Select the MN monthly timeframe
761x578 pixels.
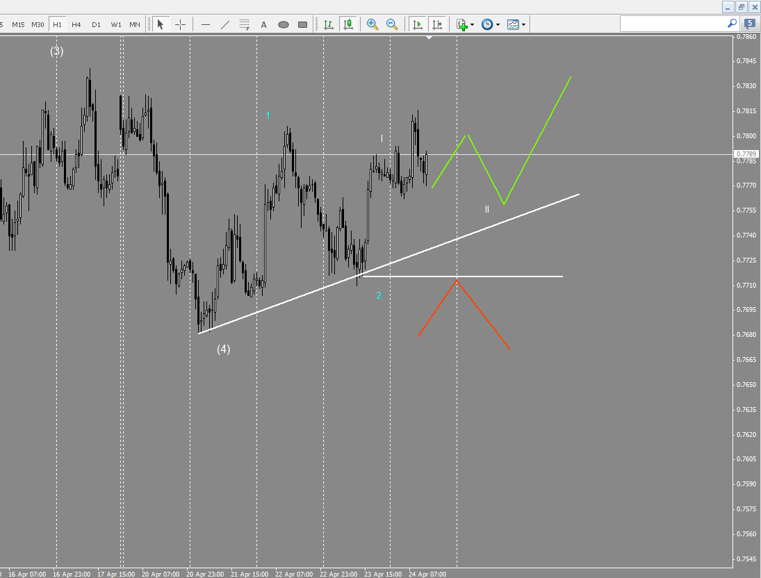[x=135, y=24]
